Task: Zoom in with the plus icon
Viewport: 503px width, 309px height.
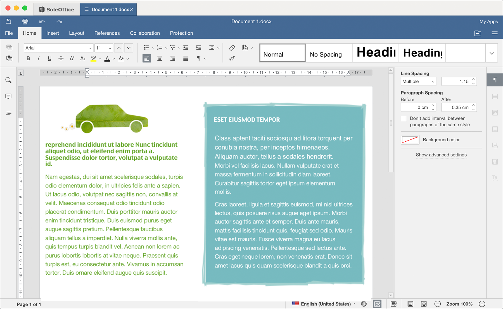Action: point(482,304)
